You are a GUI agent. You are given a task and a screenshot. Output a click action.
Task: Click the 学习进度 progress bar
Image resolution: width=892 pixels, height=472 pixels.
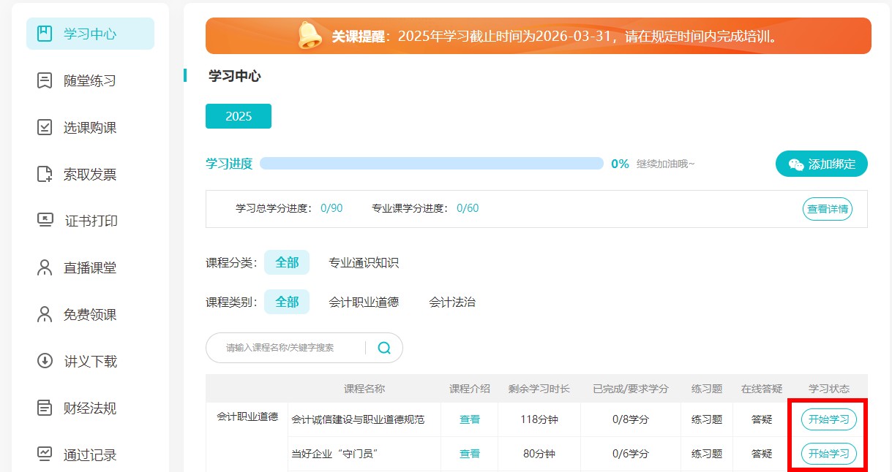point(432,164)
